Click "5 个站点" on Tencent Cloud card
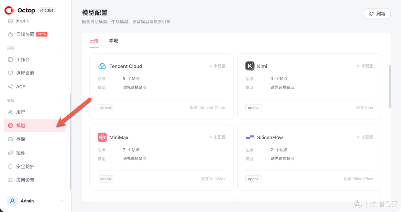This screenshot has width=401, height=212. [x=131, y=78]
